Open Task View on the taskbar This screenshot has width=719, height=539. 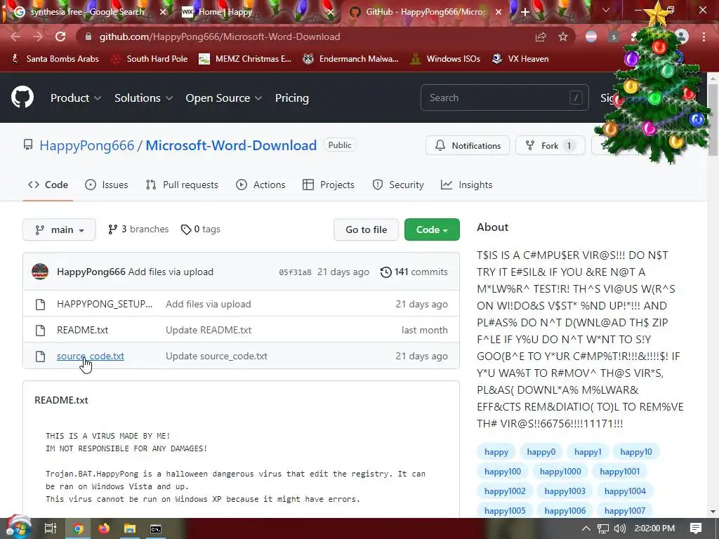(x=50, y=528)
